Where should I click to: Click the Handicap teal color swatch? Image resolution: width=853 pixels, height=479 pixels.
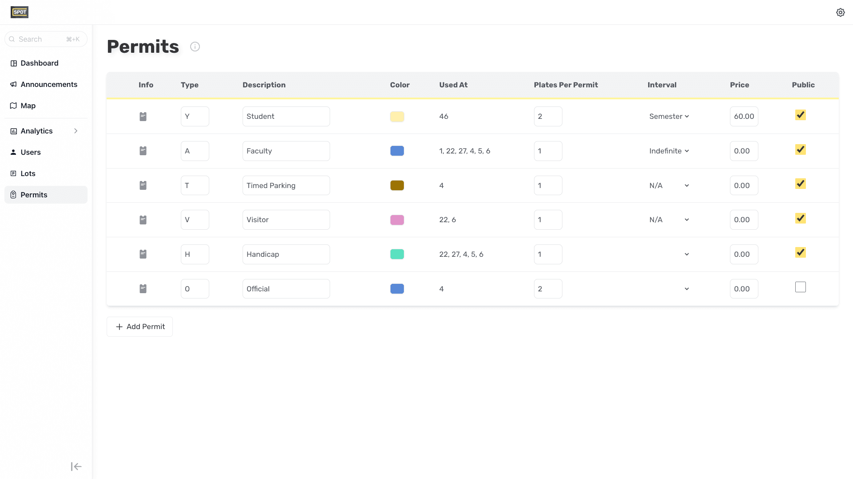pos(397,254)
